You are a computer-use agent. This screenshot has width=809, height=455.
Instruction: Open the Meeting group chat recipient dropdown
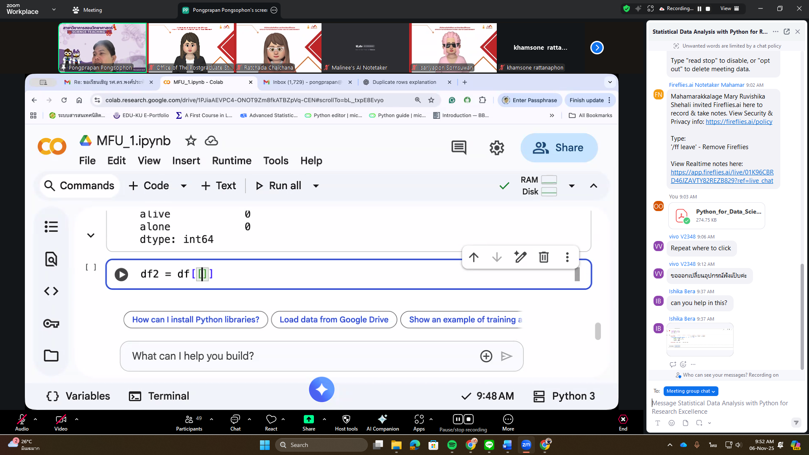coord(691,391)
